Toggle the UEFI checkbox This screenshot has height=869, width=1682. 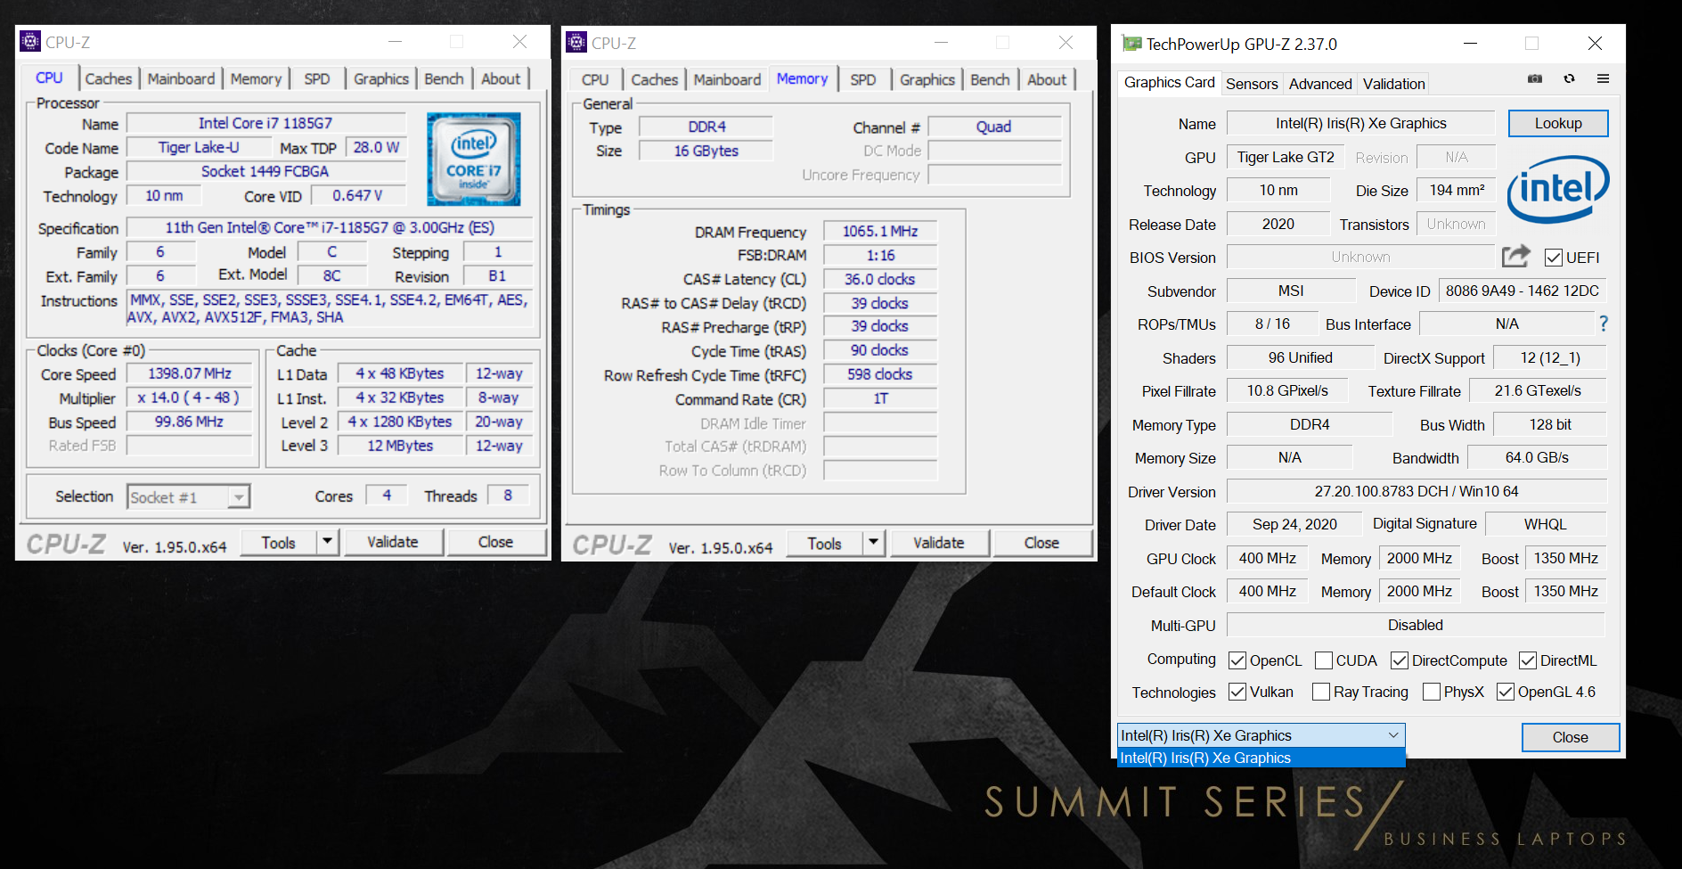pos(1554,258)
